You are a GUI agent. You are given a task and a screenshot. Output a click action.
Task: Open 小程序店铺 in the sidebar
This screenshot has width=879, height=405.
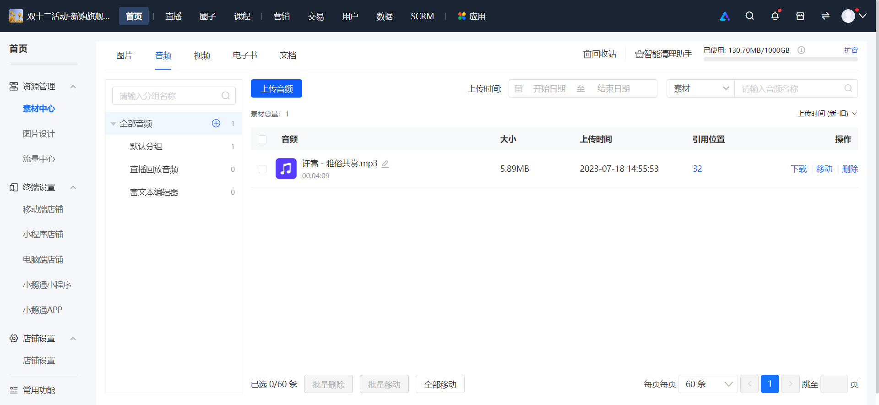click(43, 235)
